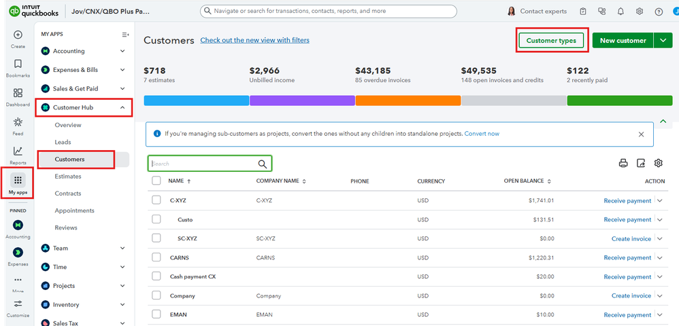Click the orange overdue invoices bar
Screen dimensions: 679x326
tap(408, 101)
